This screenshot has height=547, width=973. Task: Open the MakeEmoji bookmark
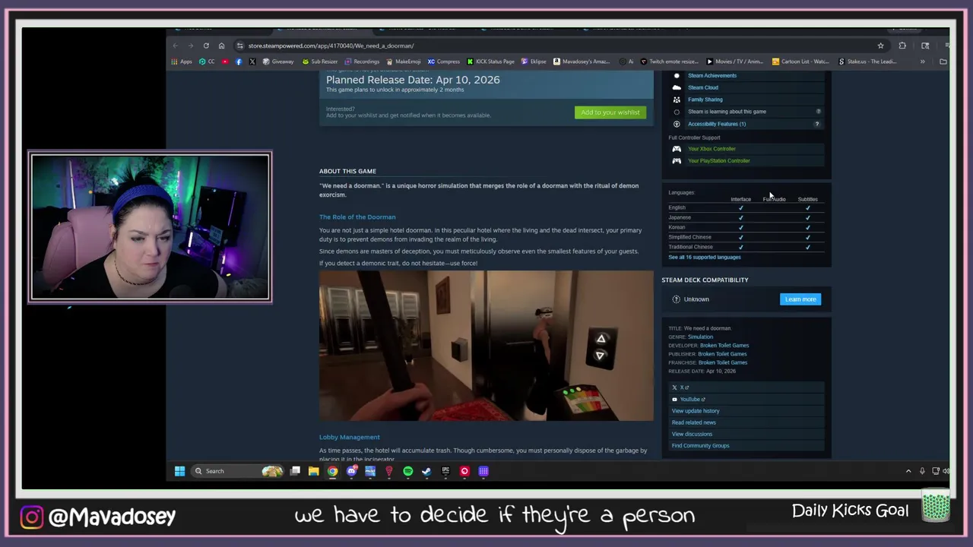[x=404, y=62]
